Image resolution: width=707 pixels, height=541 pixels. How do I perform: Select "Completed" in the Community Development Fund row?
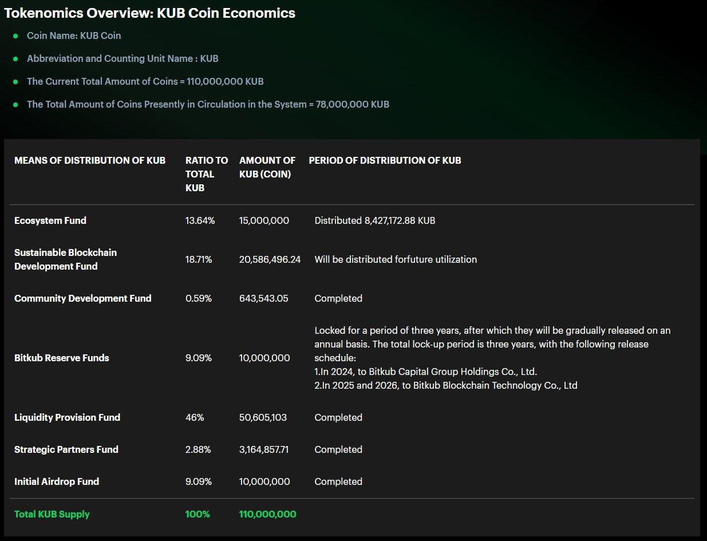pos(338,298)
